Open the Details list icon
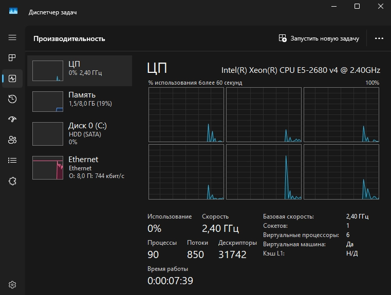391x295 pixels. pyautogui.click(x=12, y=160)
